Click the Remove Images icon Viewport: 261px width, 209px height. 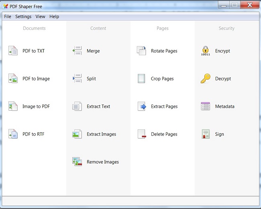pos(77,162)
